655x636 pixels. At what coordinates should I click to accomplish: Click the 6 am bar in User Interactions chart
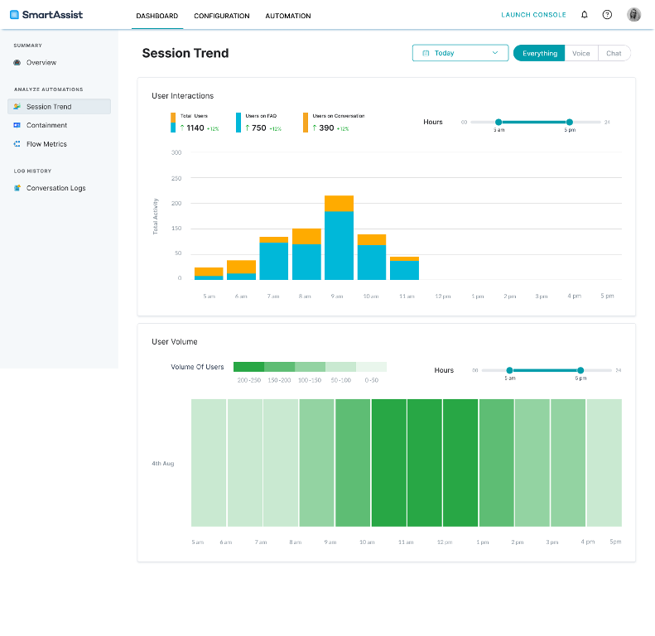coord(241,270)
